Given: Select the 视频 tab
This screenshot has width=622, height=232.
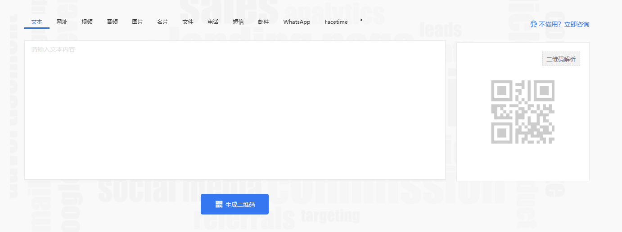Looking at the screenshot, I should tap(87, 22).
